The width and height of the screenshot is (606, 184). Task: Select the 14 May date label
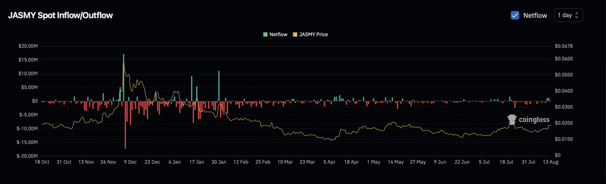pos(396,162)
